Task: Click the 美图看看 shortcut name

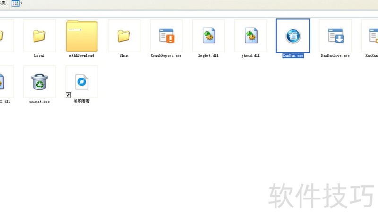Action: (x=81, y=101)
